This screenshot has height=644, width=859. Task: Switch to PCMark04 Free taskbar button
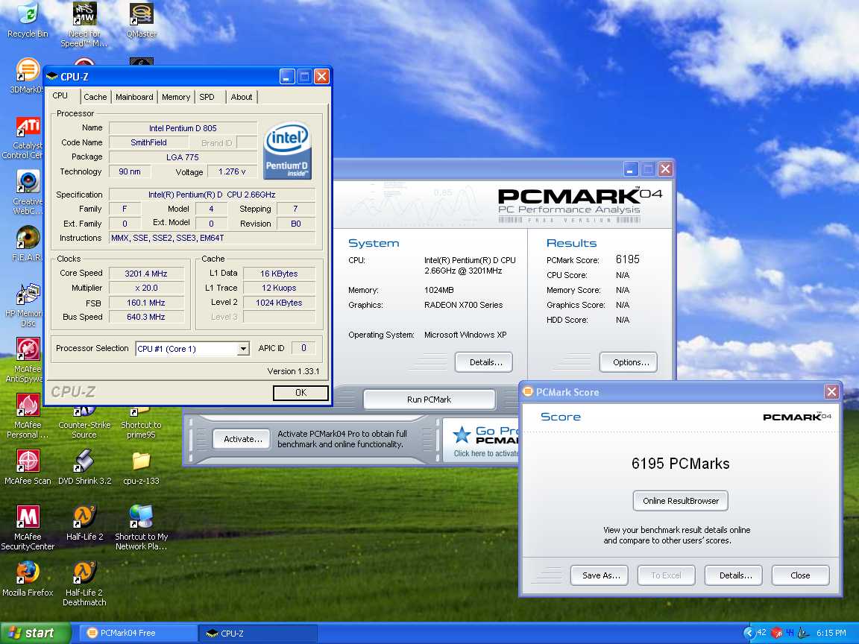(138, 633)
